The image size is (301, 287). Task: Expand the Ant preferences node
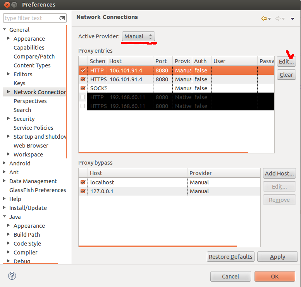[4, 172]
